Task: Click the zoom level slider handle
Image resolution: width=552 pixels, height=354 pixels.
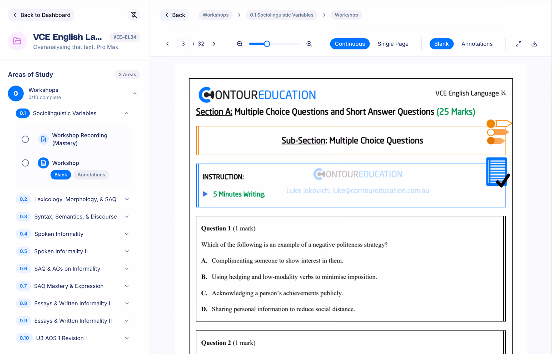Action: click(x=267, y=44)
